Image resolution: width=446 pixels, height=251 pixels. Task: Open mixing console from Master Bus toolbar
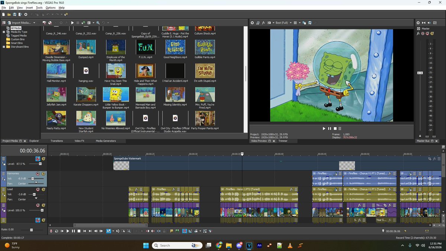(434, 23)
